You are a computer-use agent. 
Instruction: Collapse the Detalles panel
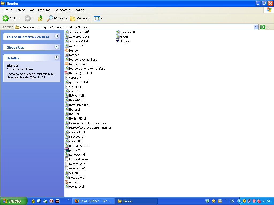point(57,58)
